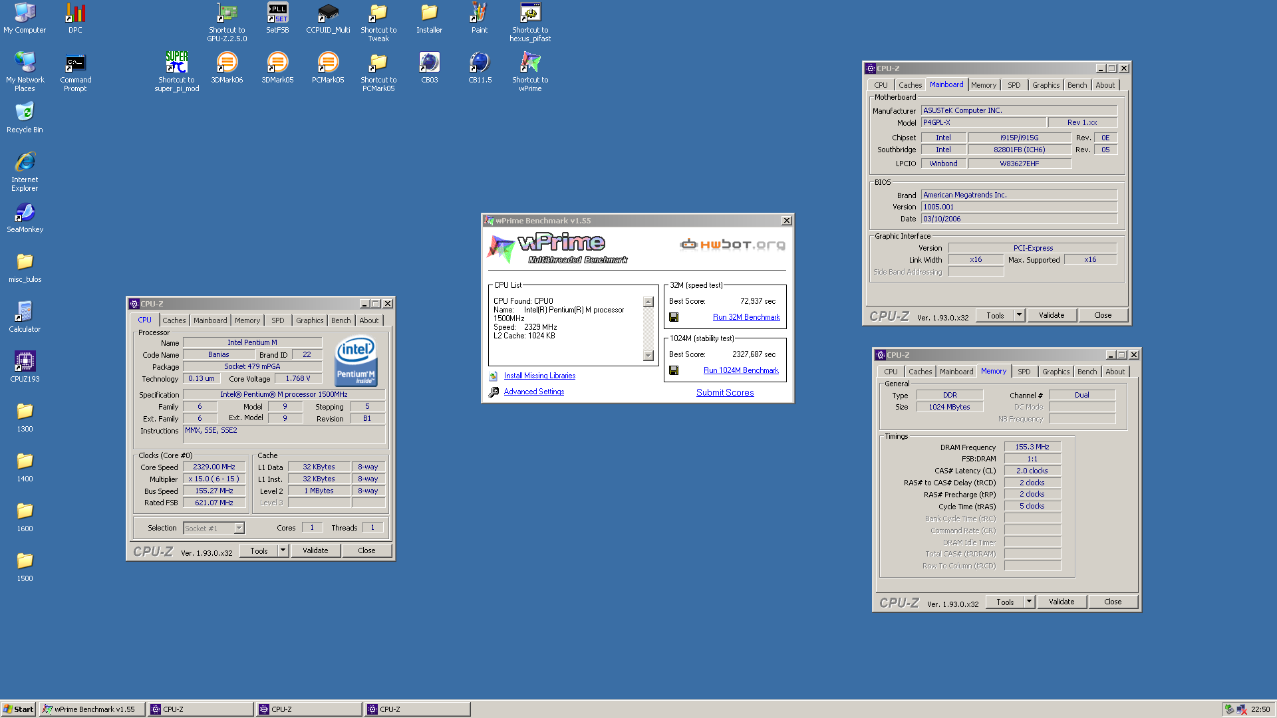
Task: Open the Calculator desktop icon
Action: [25, 317]
